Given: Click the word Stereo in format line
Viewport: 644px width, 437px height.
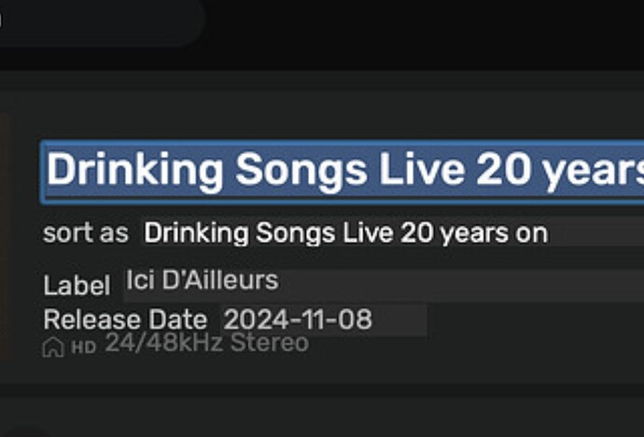Looking at the screenshot, I should pos(270,343).
